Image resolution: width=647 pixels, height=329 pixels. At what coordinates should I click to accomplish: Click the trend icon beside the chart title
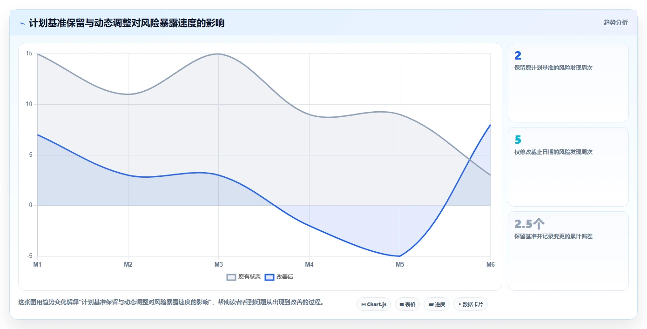pyautogui.click(x=22, y=23)
